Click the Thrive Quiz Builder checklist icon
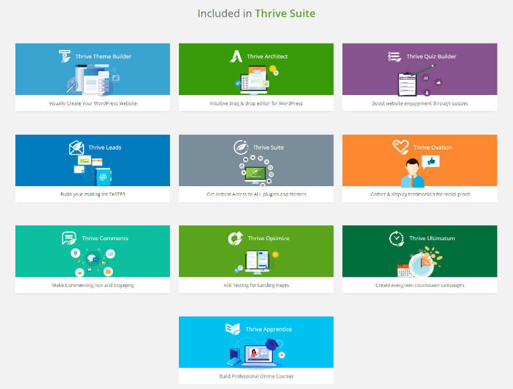Screen dimensions: 513x389 pyautogui.click(x=394, y=56)
